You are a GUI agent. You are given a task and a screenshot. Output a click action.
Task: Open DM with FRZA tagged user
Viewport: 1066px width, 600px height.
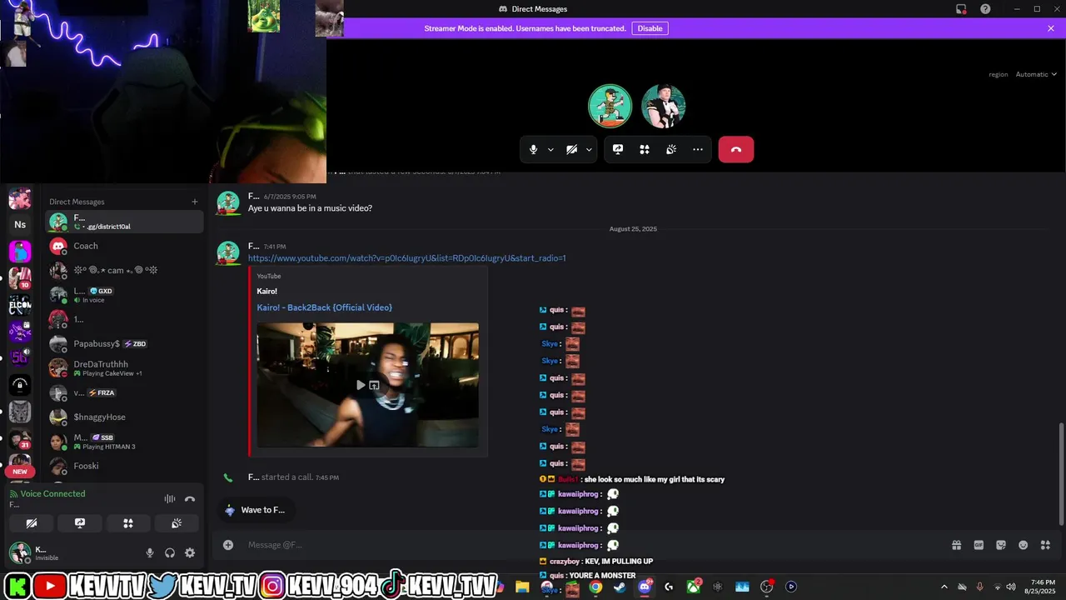click(x=124, y=392)
